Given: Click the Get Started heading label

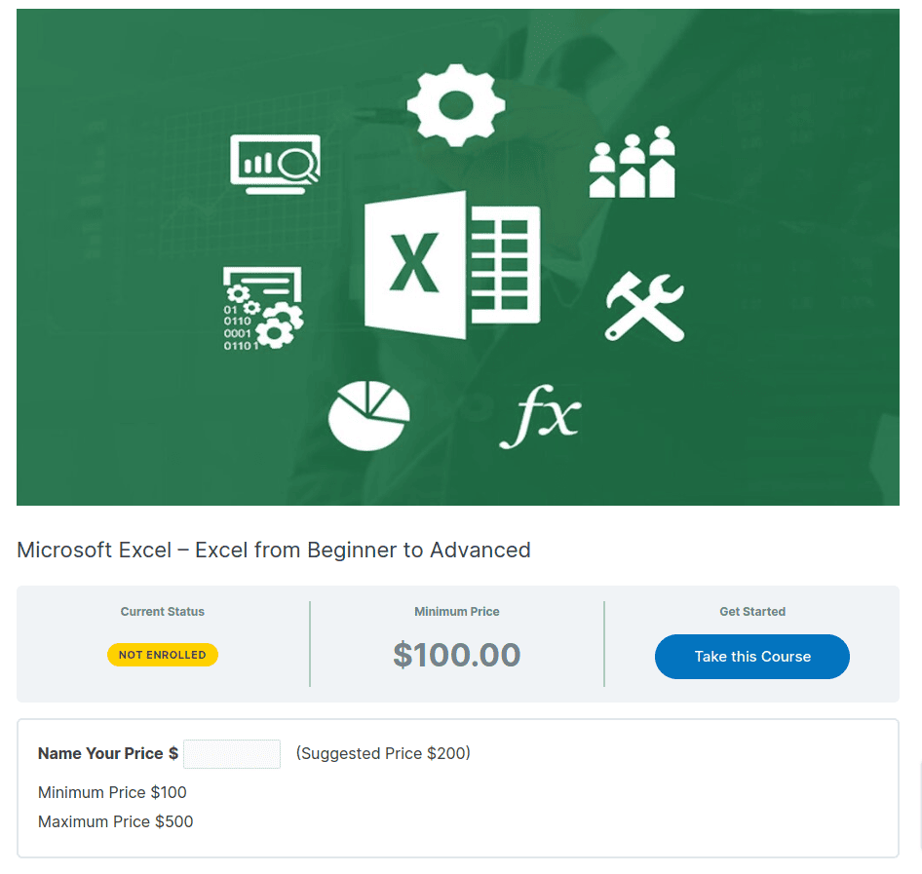Looking at the screenshot, I should [x=752, y=612].
